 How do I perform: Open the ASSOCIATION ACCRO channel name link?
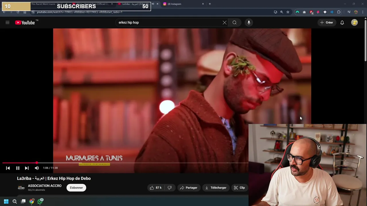tap(45, 186)
